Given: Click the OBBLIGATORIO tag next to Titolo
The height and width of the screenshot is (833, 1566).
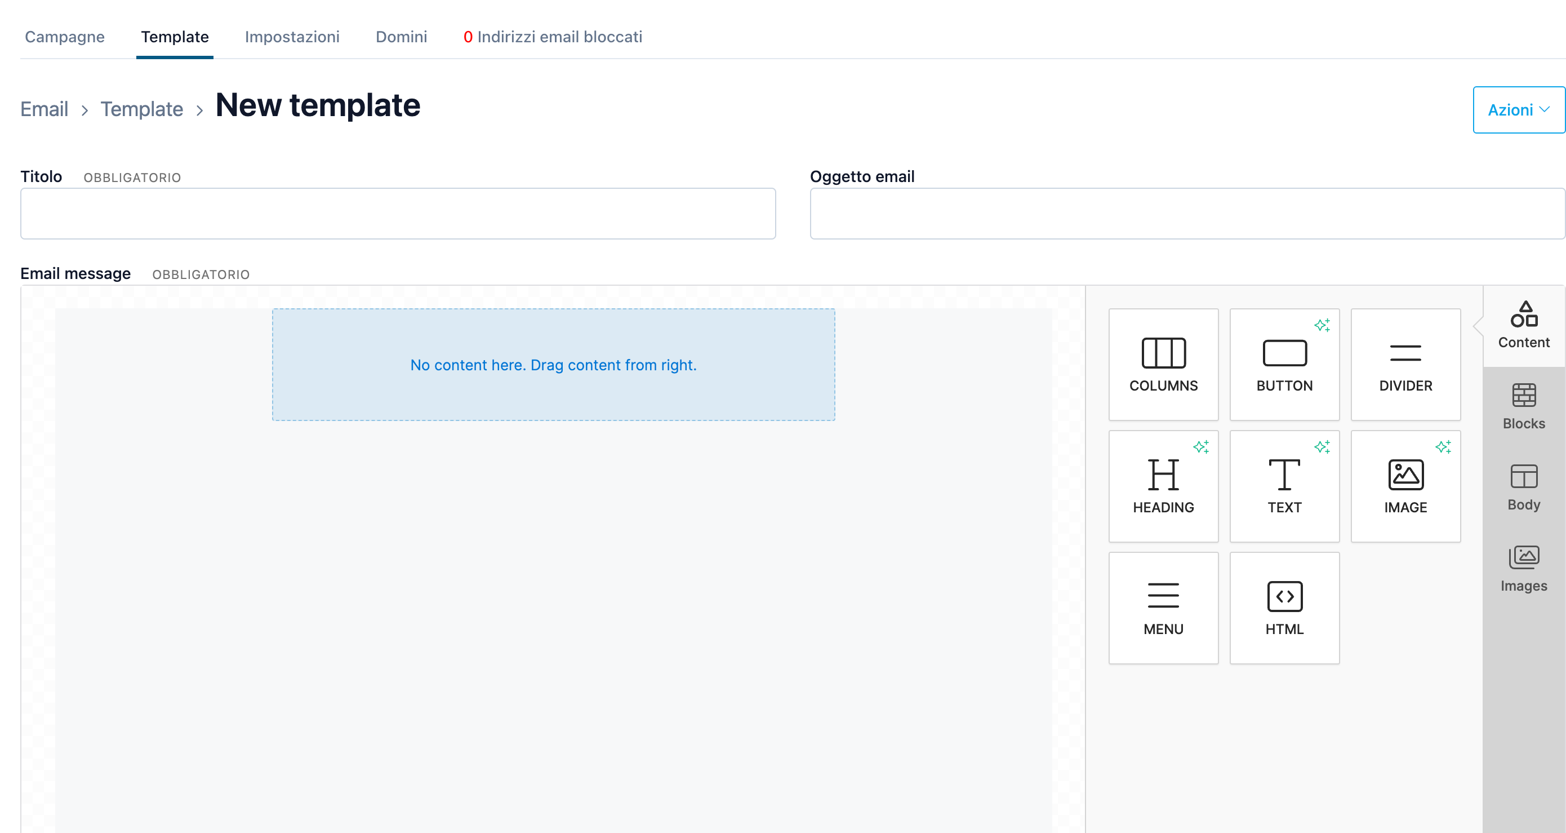Looking at the screenshot, I should pos(132,178).
